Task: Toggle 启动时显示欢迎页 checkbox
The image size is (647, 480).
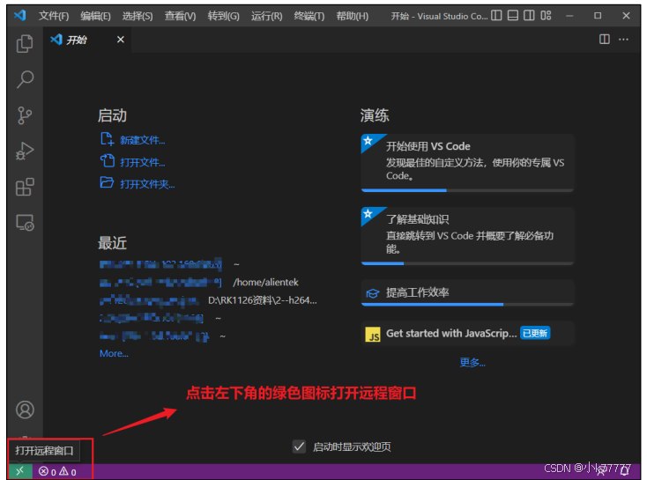Action: point(299,447)
